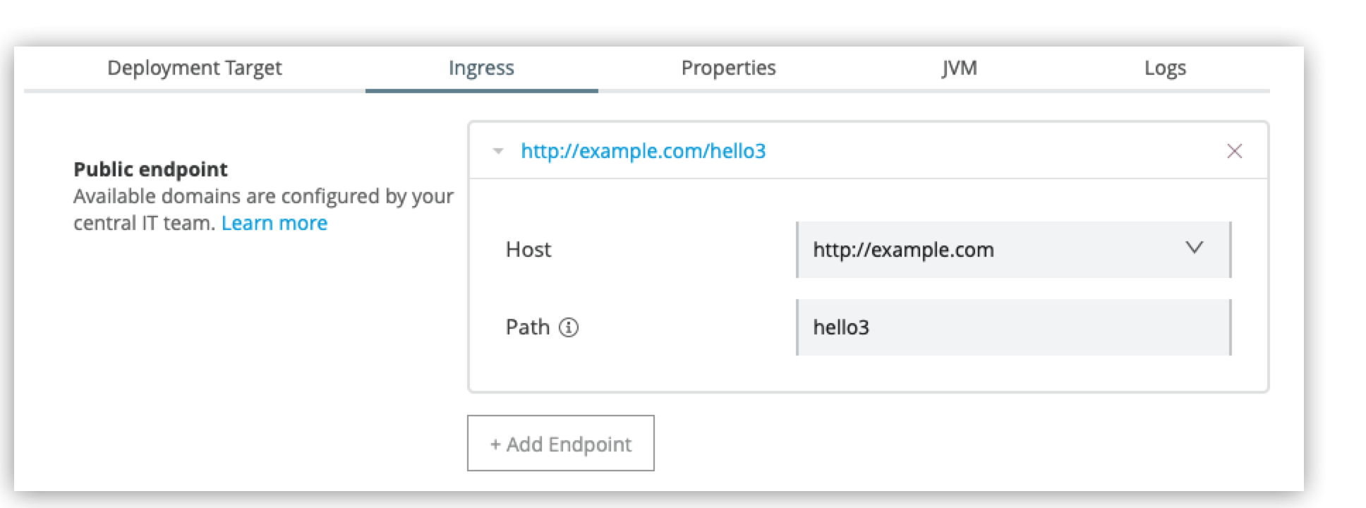The width and height of the screenshot is (1366, 508).
Task: Click the Path info icon
Action: coord(569,327)
